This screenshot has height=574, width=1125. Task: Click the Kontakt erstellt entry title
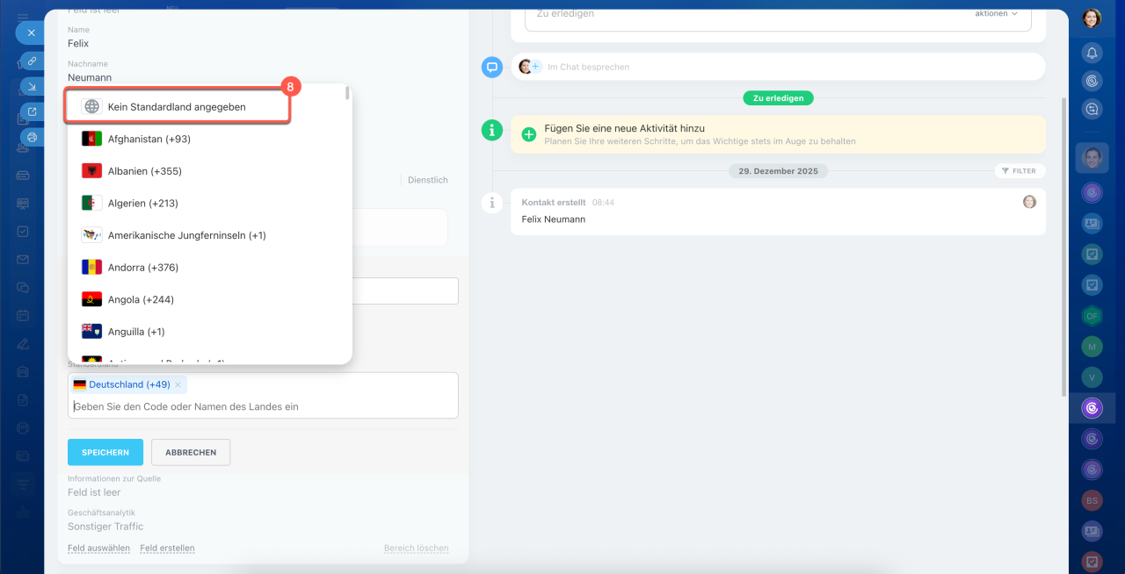click(x=554, y=202)
